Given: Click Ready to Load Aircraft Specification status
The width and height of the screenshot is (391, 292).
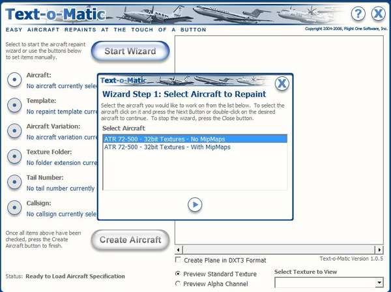Looking at the screenshot, I should [x=75, y=276].
